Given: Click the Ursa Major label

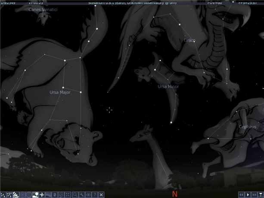Looking at the screenshot, I should point(60,93).
